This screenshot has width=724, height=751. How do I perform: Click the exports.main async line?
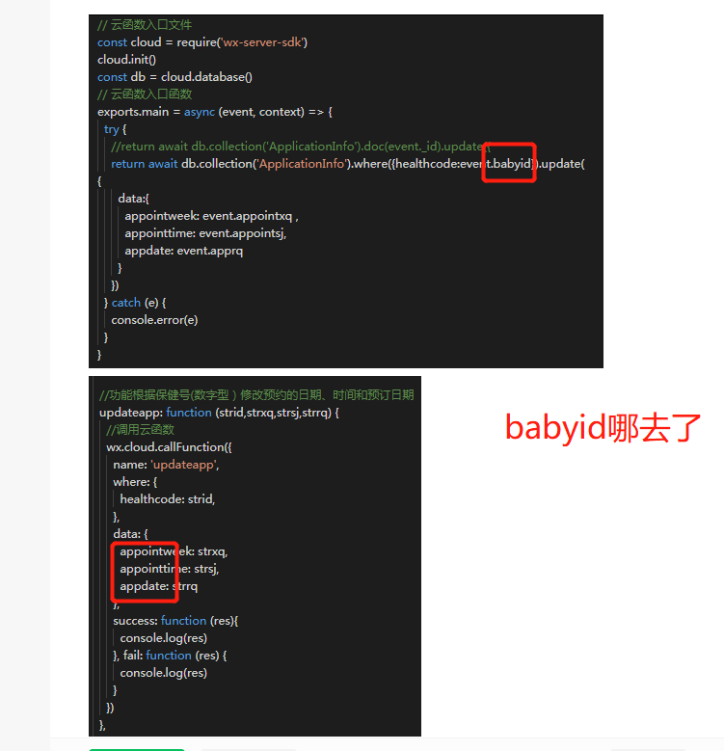(215, 112)
